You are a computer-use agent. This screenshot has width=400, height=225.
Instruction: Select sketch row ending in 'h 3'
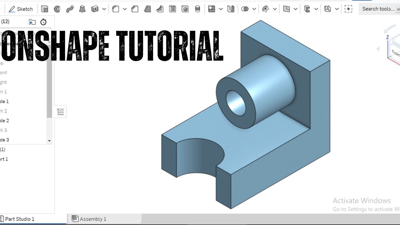pyautogui.click(x=3, y=130)
